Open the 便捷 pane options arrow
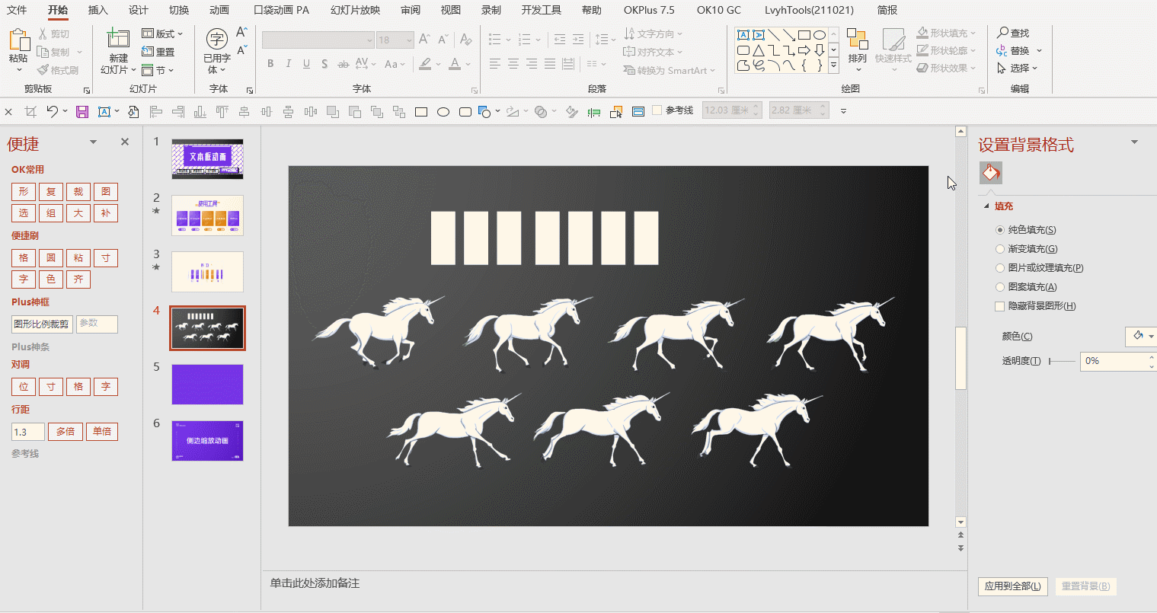Image resolution: width=1157 pixels, height=613 pixels. coord(94,142)
